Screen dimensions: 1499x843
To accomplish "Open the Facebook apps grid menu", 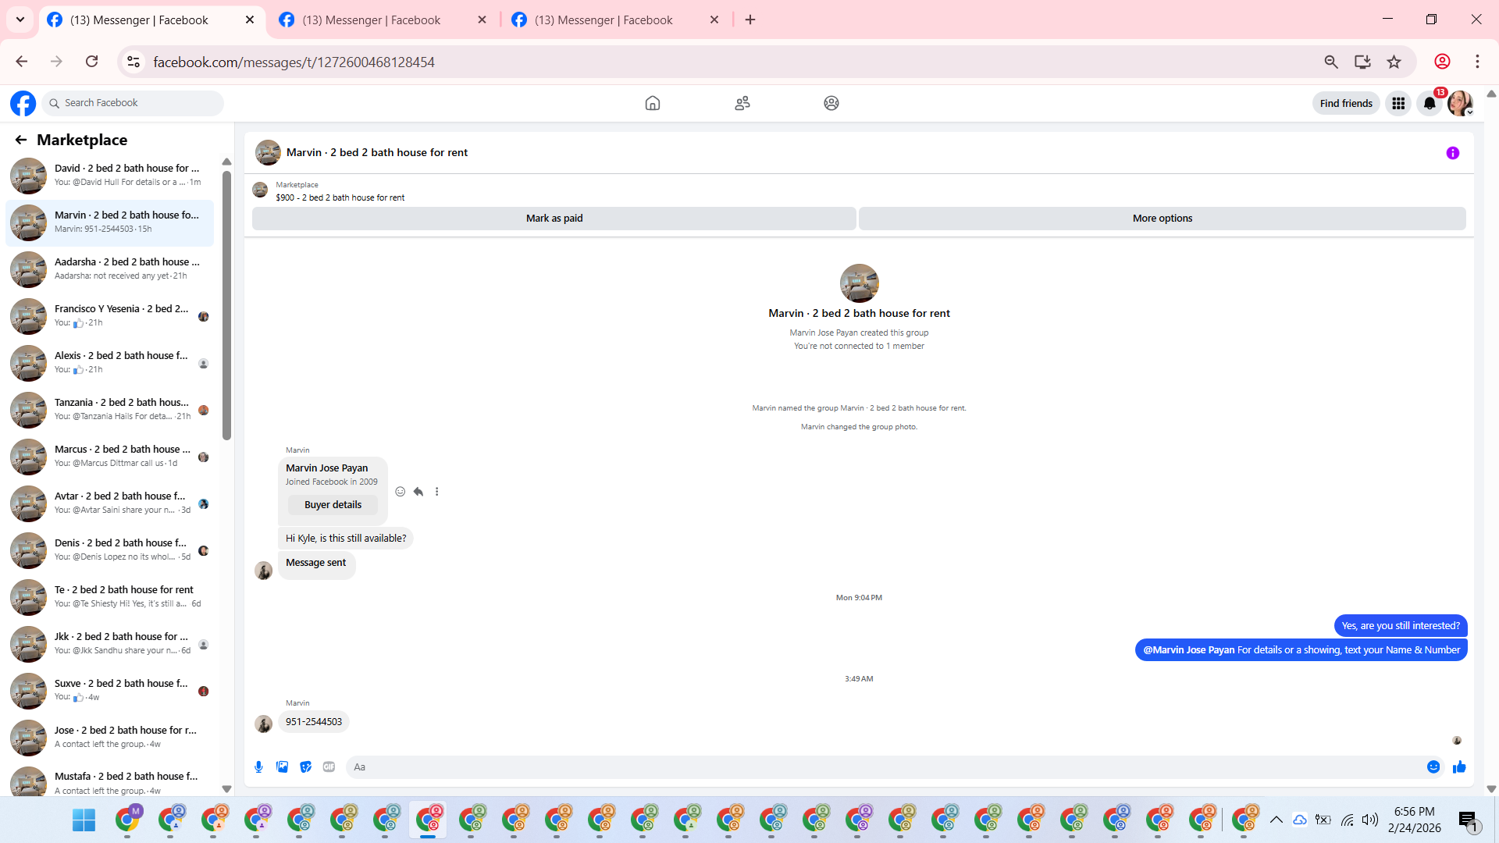I will point(1398,103).
